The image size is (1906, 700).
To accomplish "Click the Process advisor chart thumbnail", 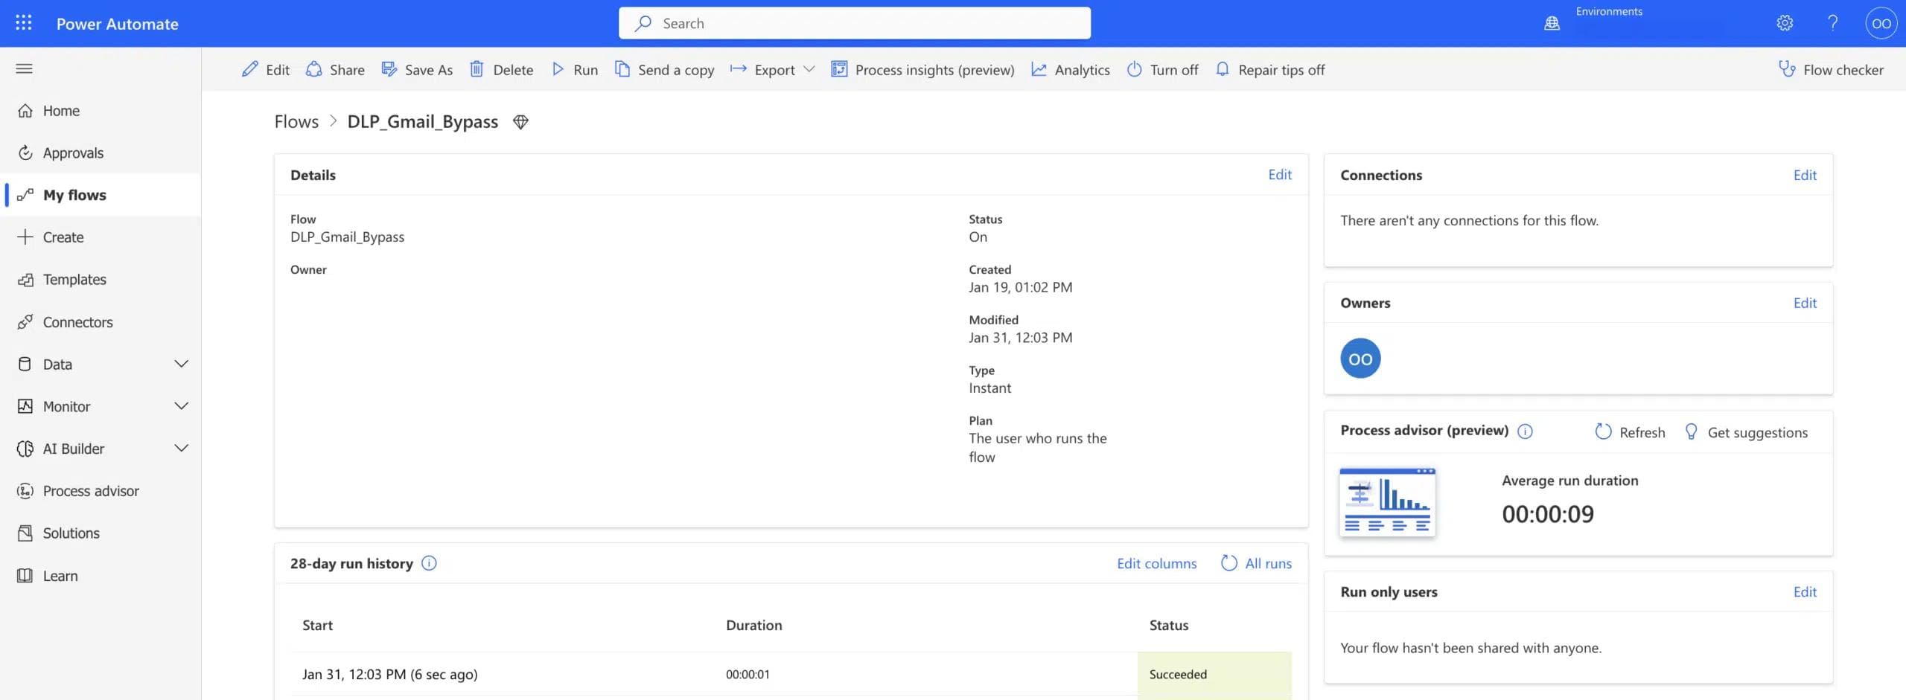I will [1387, 502].
